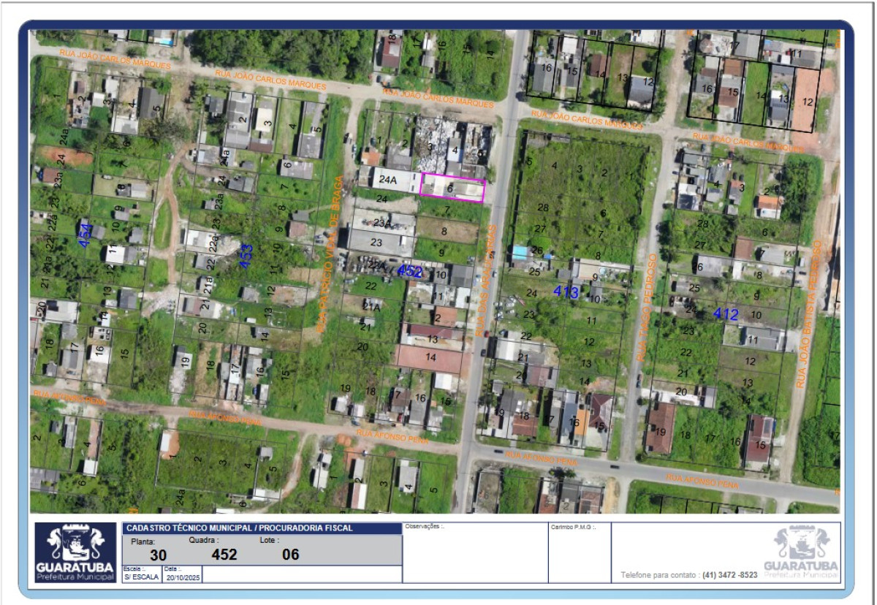Click the blue 453 block label

pyautogui.click(x=246, y=256)
